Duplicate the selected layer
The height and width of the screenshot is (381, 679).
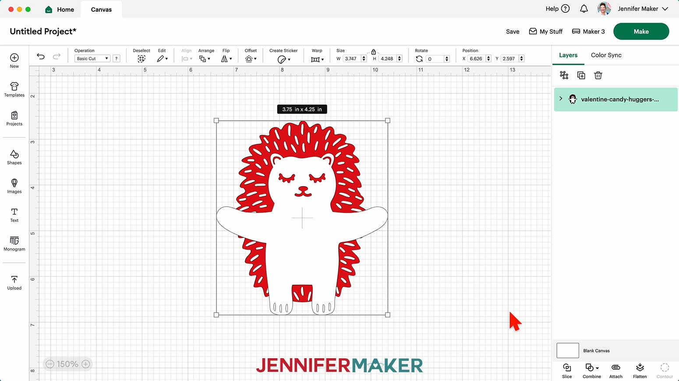coord(581,75)
